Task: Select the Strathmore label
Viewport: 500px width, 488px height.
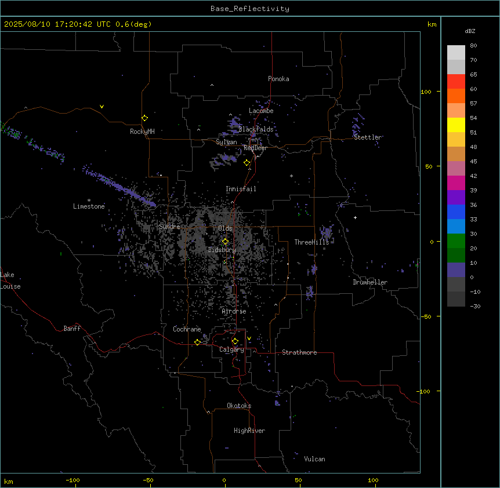Action: 299,352
